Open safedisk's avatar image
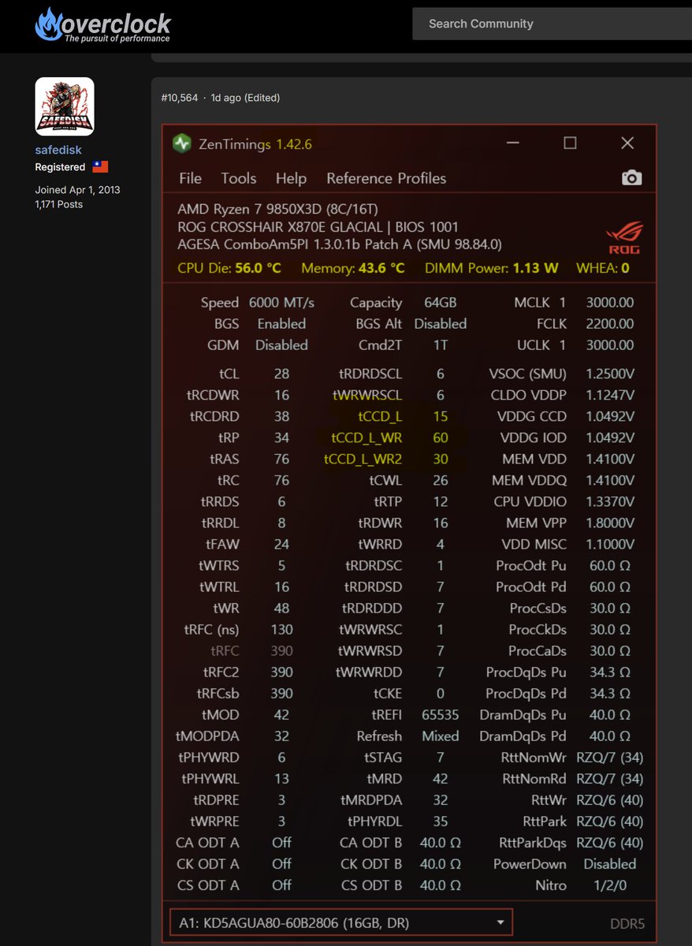692x946 pixels. click(65, 106)
